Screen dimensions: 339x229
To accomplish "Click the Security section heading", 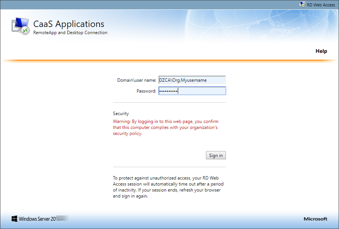I will tap(121, 114).
